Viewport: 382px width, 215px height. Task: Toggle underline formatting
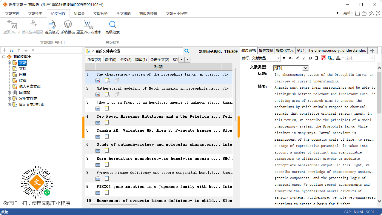(x=317, y=58)
